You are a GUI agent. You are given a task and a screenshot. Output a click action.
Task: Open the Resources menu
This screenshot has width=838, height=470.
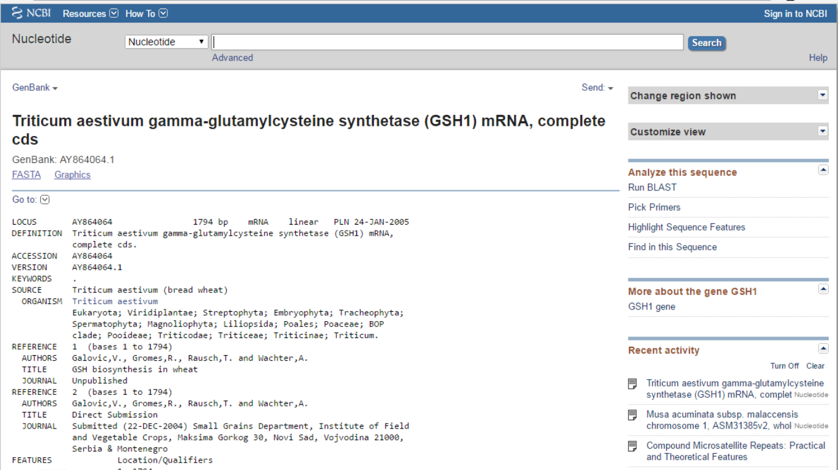pyautogui.click(x=90, y=13)
